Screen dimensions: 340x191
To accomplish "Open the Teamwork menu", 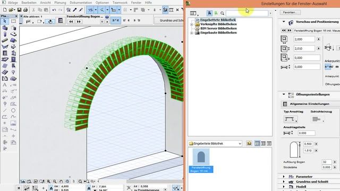I will pyautogui.click(x=120, y=3).
